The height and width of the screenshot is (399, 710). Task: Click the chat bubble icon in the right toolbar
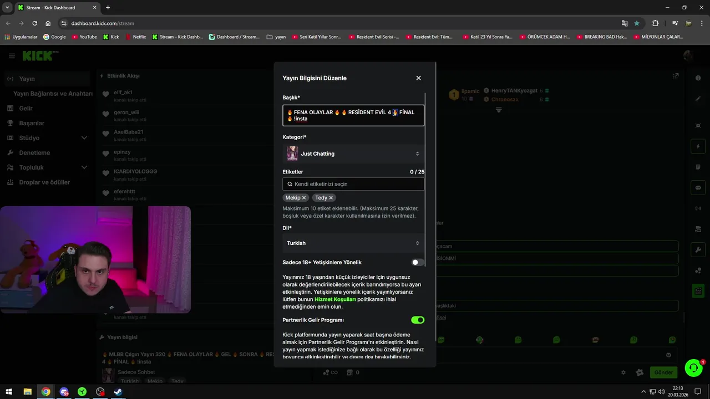[x=698, y=188]
